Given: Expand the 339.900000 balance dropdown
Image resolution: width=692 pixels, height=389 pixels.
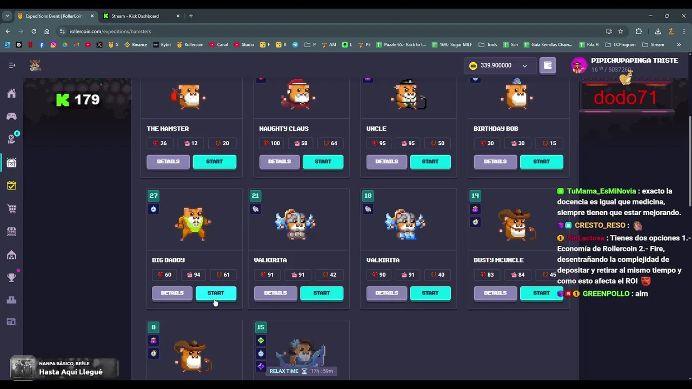Looking at the screenshot, I should click(524, 65).
